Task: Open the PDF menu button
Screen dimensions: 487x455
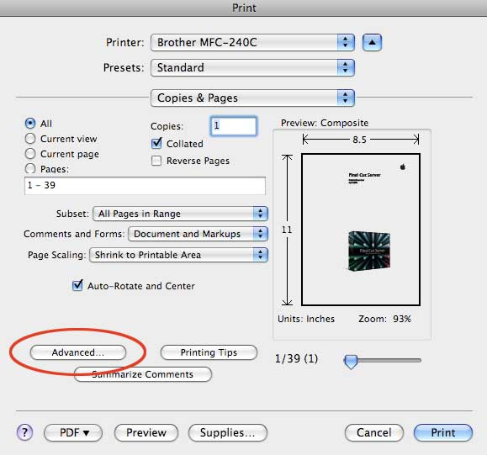Action: click(x=73, y=432)
